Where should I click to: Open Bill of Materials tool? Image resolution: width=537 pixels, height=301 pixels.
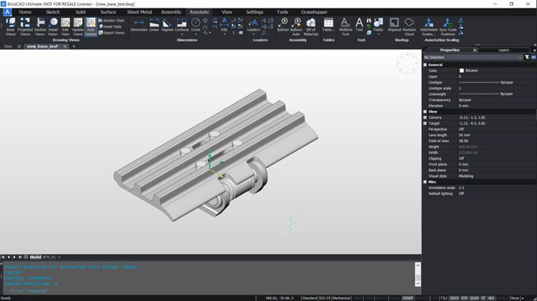[x=310, y=27]
